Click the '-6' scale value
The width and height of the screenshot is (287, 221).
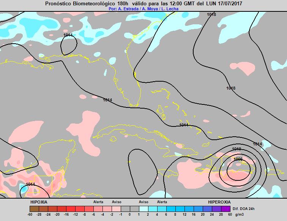click(93, 215)
